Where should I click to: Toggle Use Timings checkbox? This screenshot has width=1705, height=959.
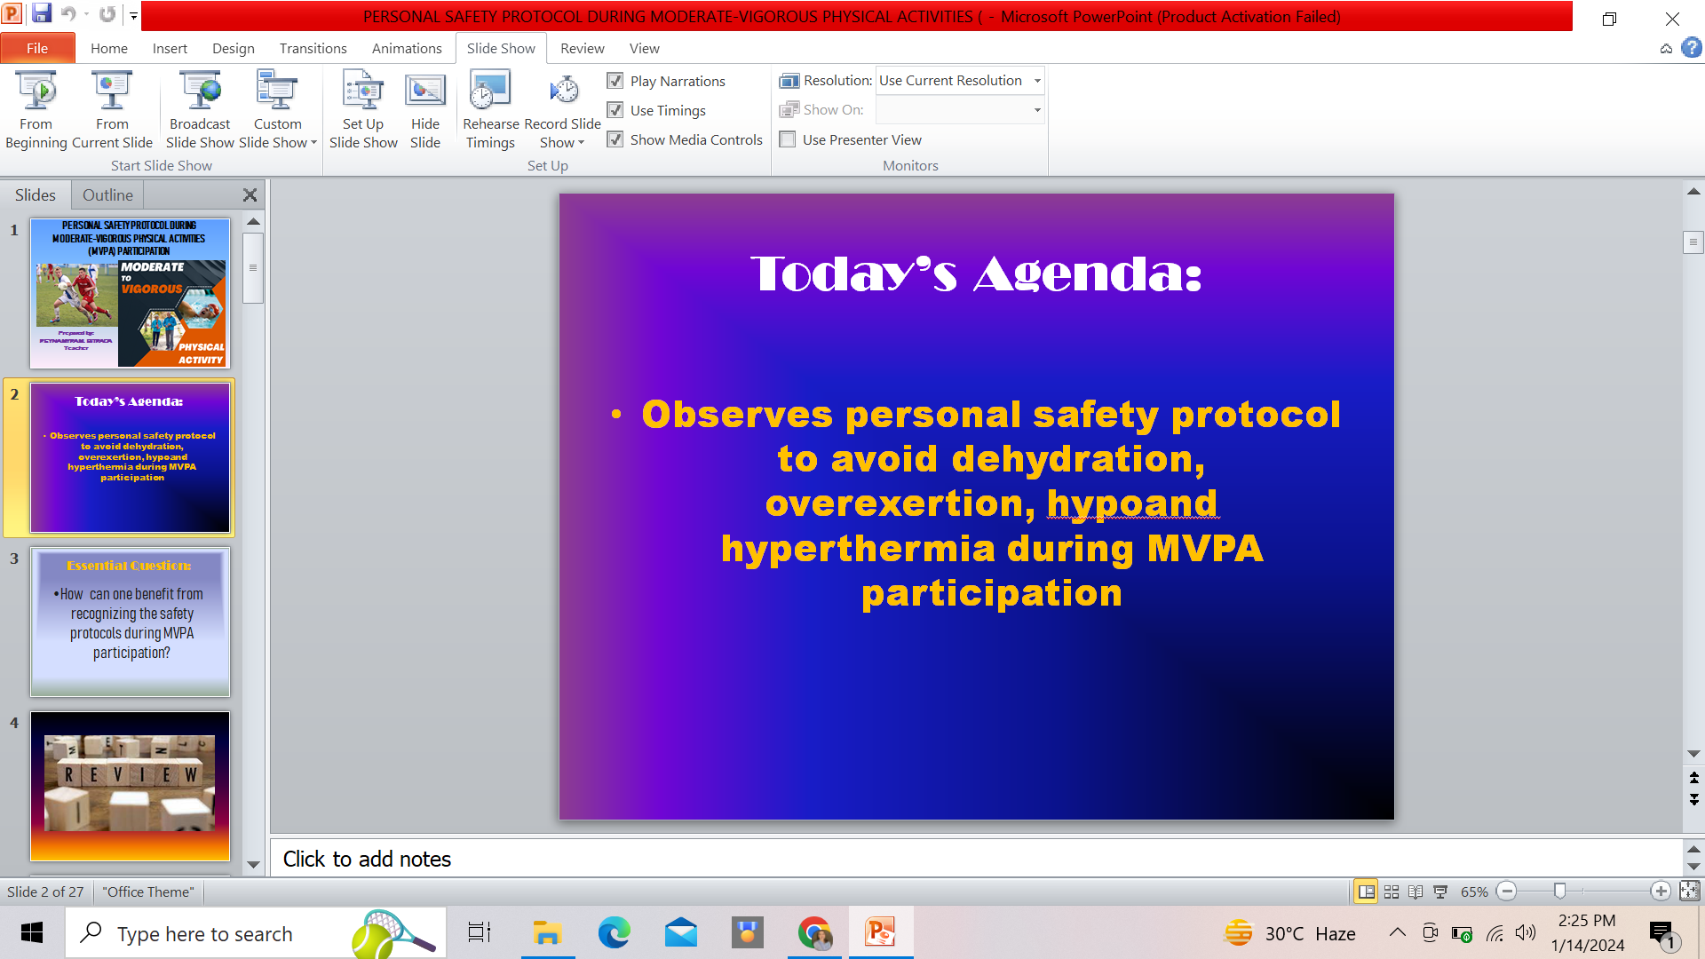[x=615, y=110]
